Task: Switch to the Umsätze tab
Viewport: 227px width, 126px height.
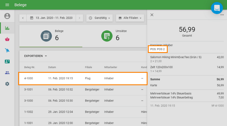Action: (113, 36)
